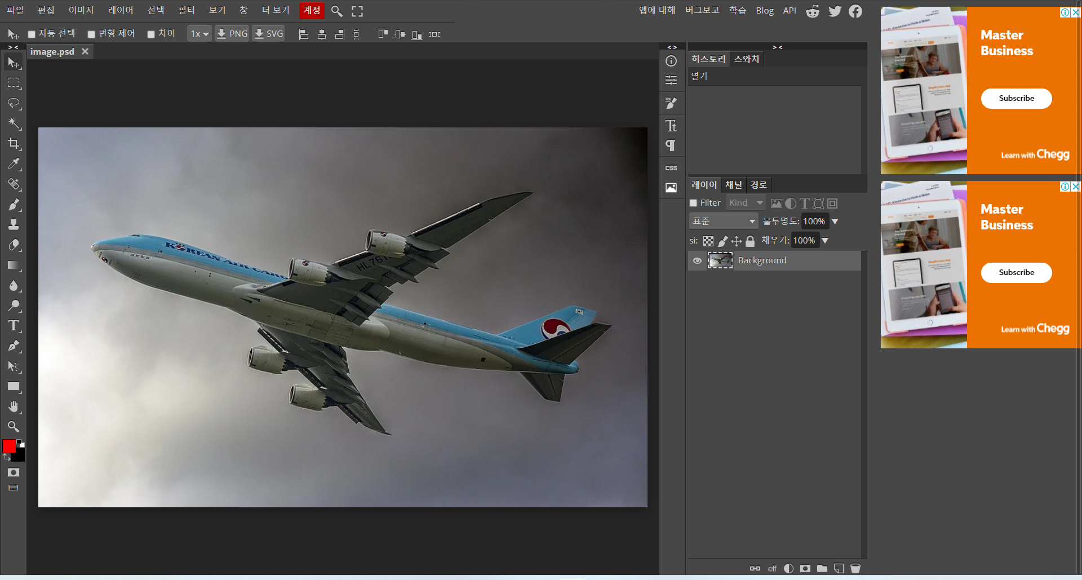Open the 이미지 menu
1082x580 pixels.
(x=81, y=10)
